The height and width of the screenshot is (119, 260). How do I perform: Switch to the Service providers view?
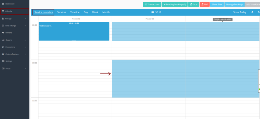(x=44, y=12)
